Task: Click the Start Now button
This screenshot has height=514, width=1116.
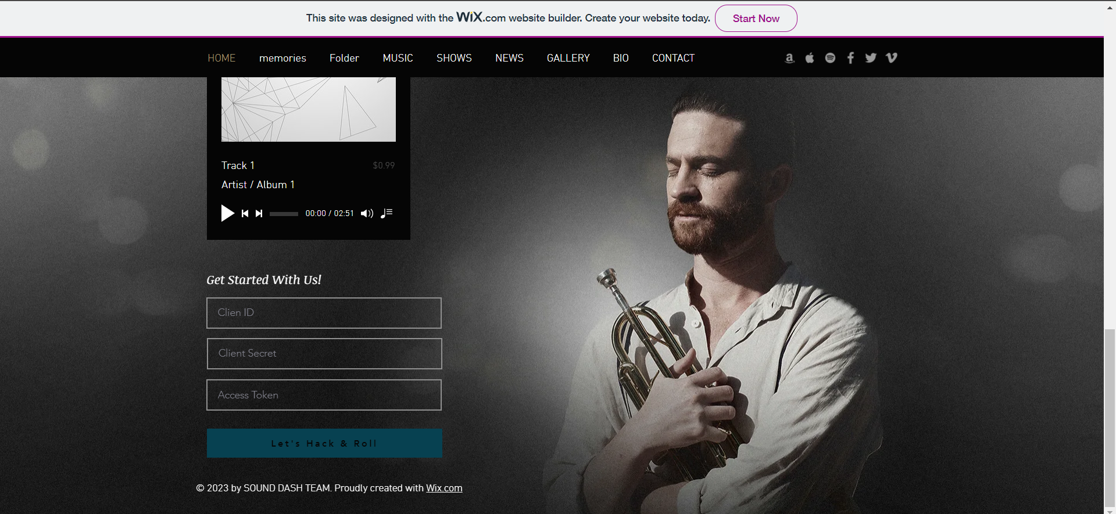Action: (756, 18)
